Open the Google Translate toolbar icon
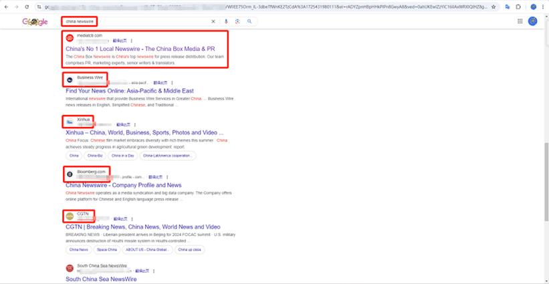Screen dimensions: 549x284 (508, 7)
